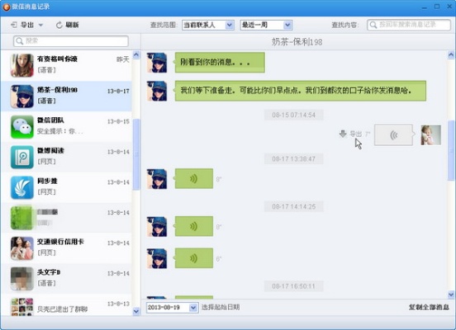Viewport: 456px width, 330px height.
Task: Play the sent gray voice message
Action: (393, 135)
